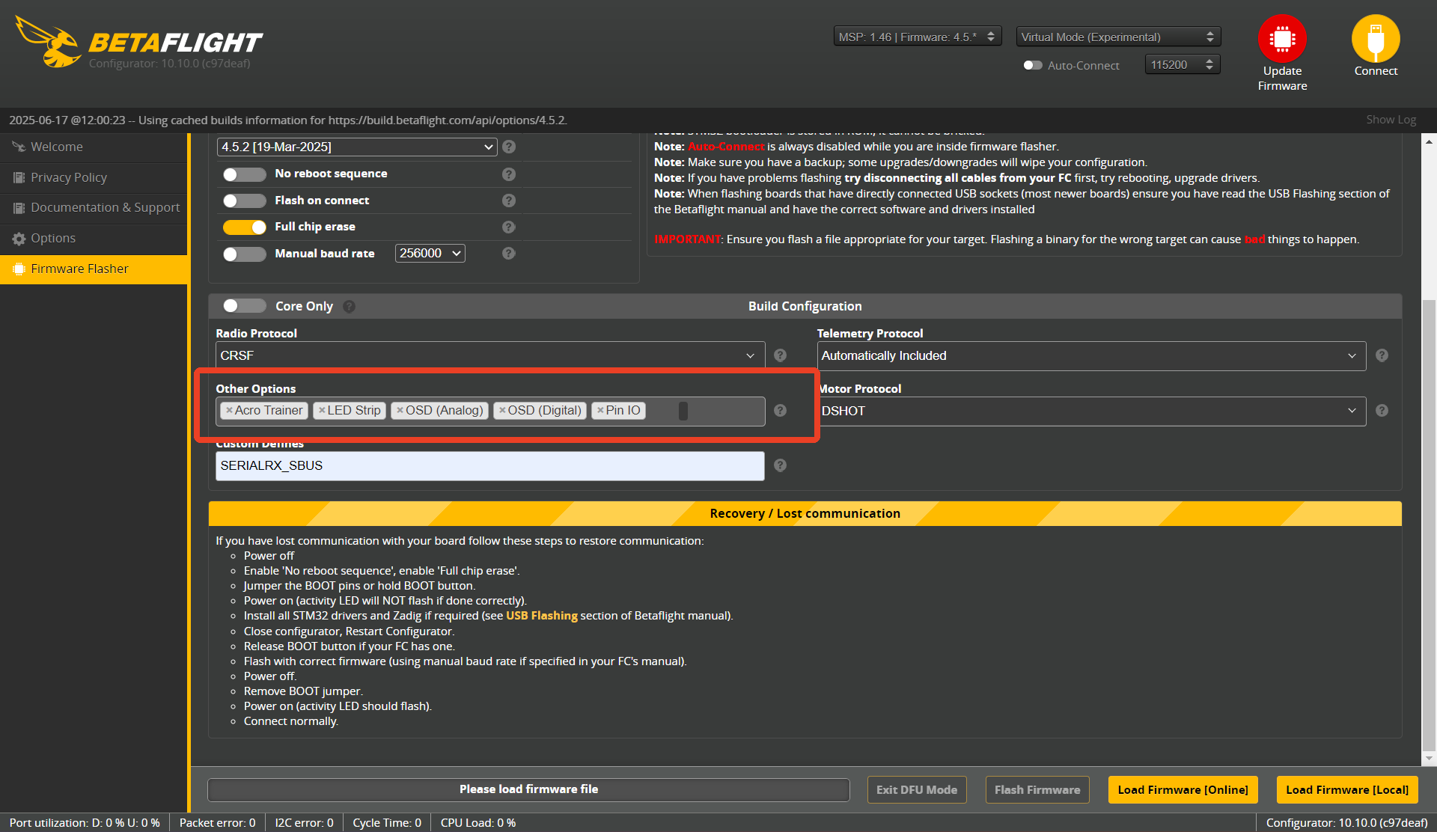Click the Cycle Time: 0 status entry

pyautogui.click(x=387, y=822)
